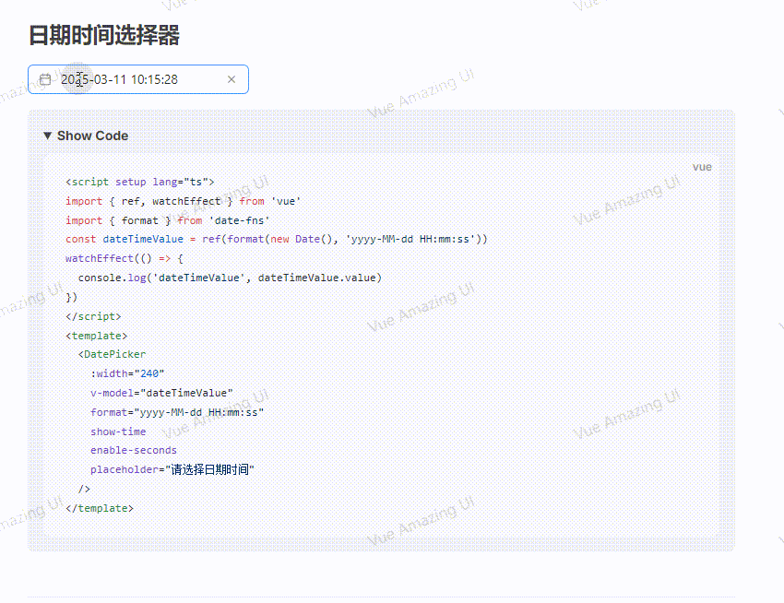The width and height of the screenshot is (784, 603).
Task: Click the calendar icon in date picker
Action: click(45, 79)
